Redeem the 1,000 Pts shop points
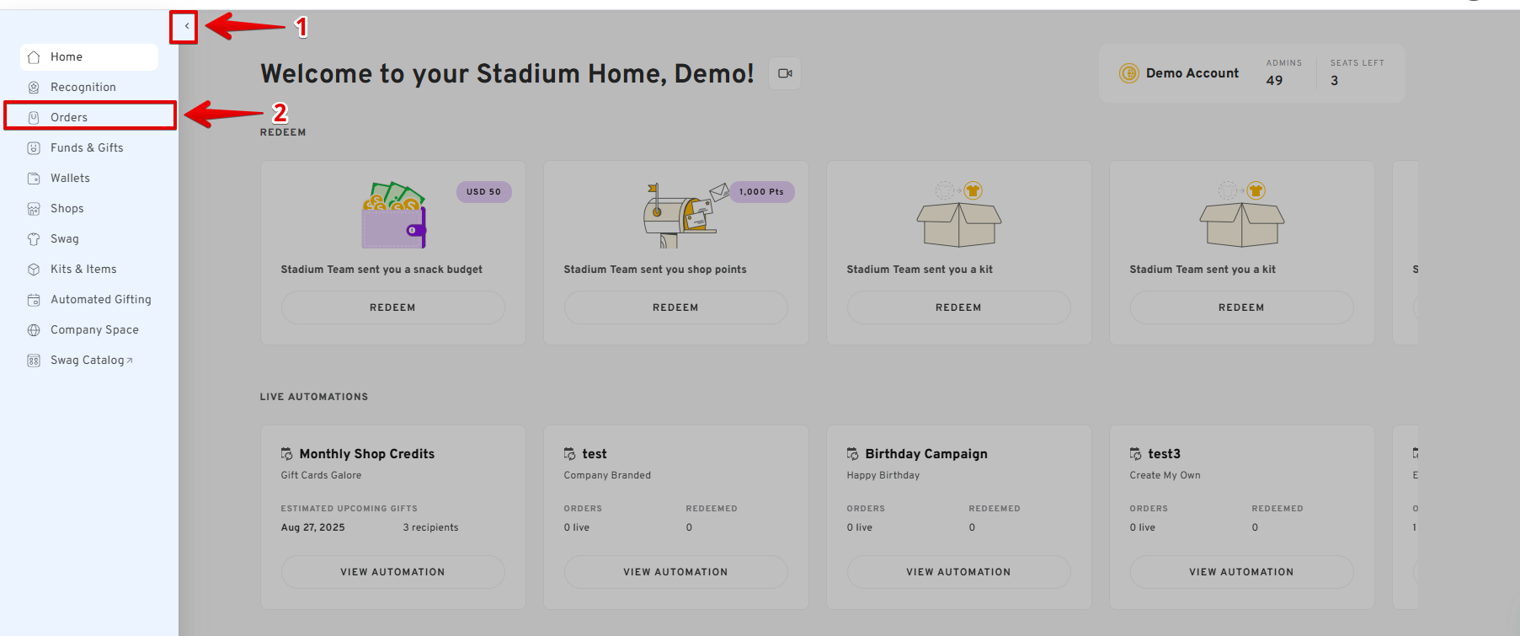The width and height of the screenshot is (1520, 636). click(675, 307)
